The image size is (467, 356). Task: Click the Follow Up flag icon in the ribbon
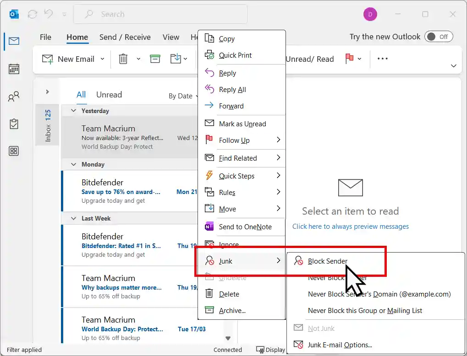click(x=349, y=59)
